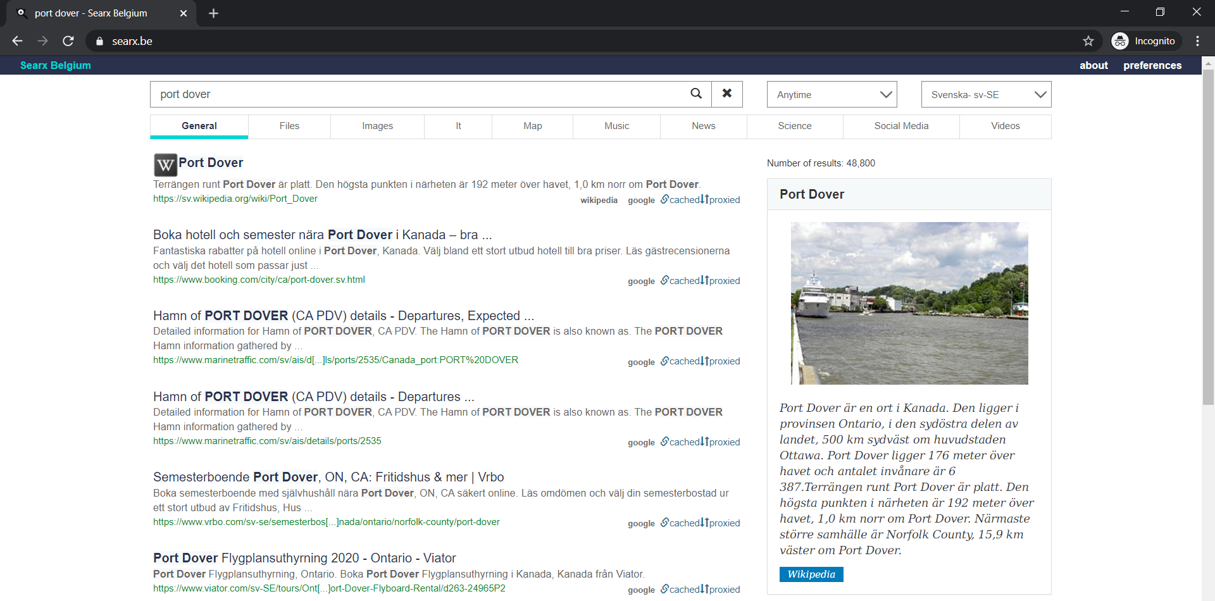Open cached version of the Viator result

[x=680, y=590]
